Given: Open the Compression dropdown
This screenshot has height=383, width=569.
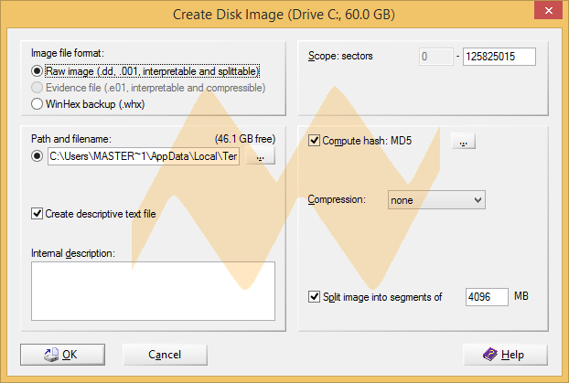Looking at the screenshot, I should click(x=435, y=199).
